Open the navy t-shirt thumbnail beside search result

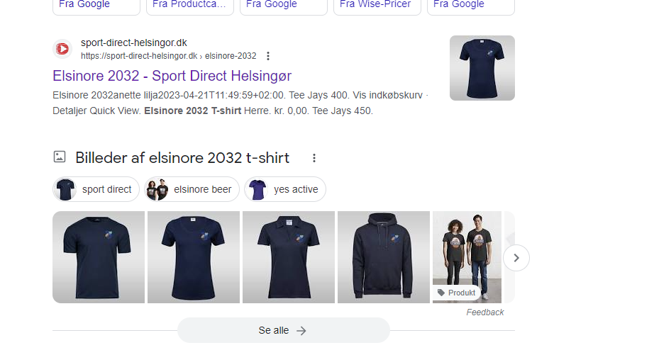(x=482, y=68)
